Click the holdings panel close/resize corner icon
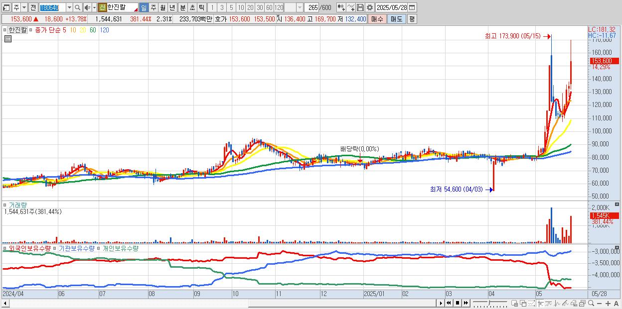622x309 pixels. (618, 248)
